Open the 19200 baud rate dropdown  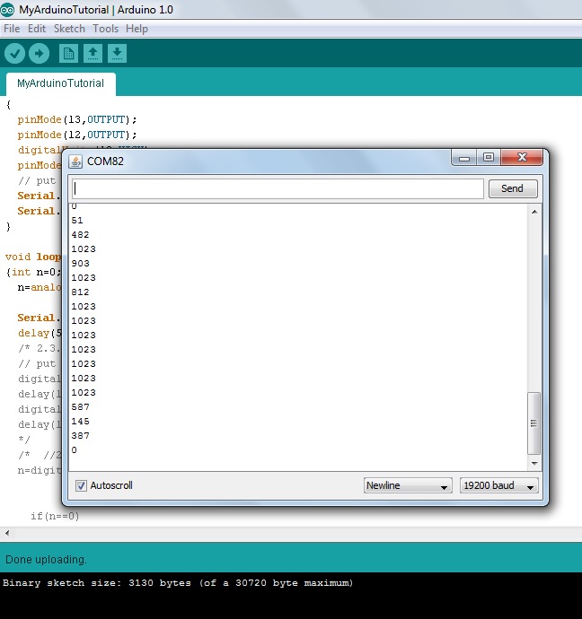tap(498, 485)
